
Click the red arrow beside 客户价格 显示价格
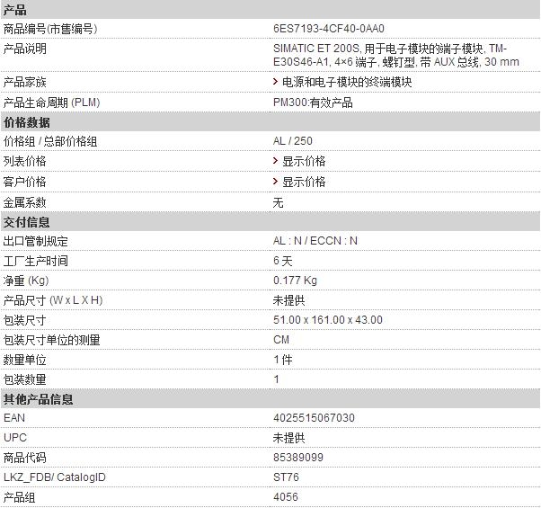(x=275, y=182)
